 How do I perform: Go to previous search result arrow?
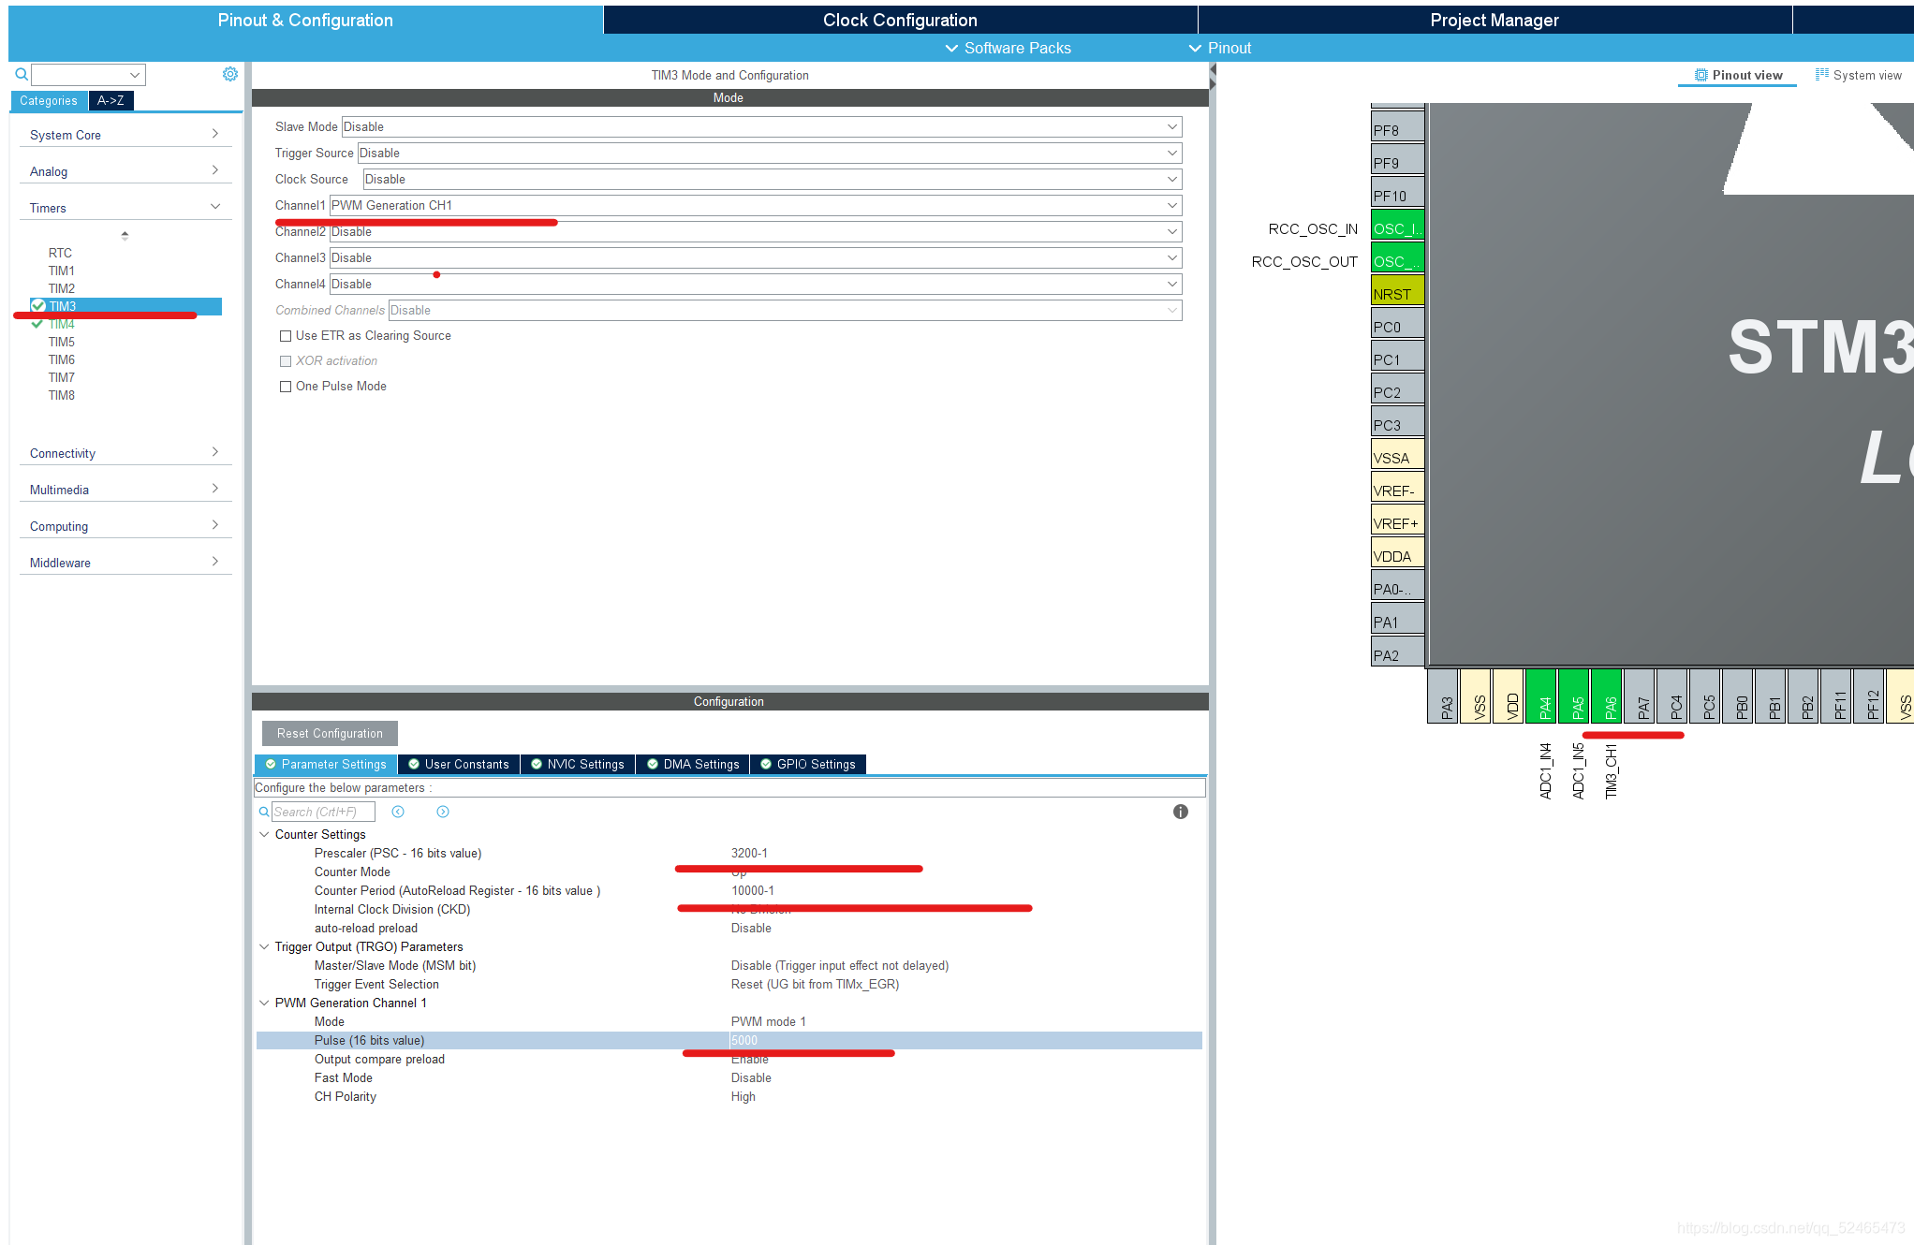pyautogui.click(x=398, y=812)
